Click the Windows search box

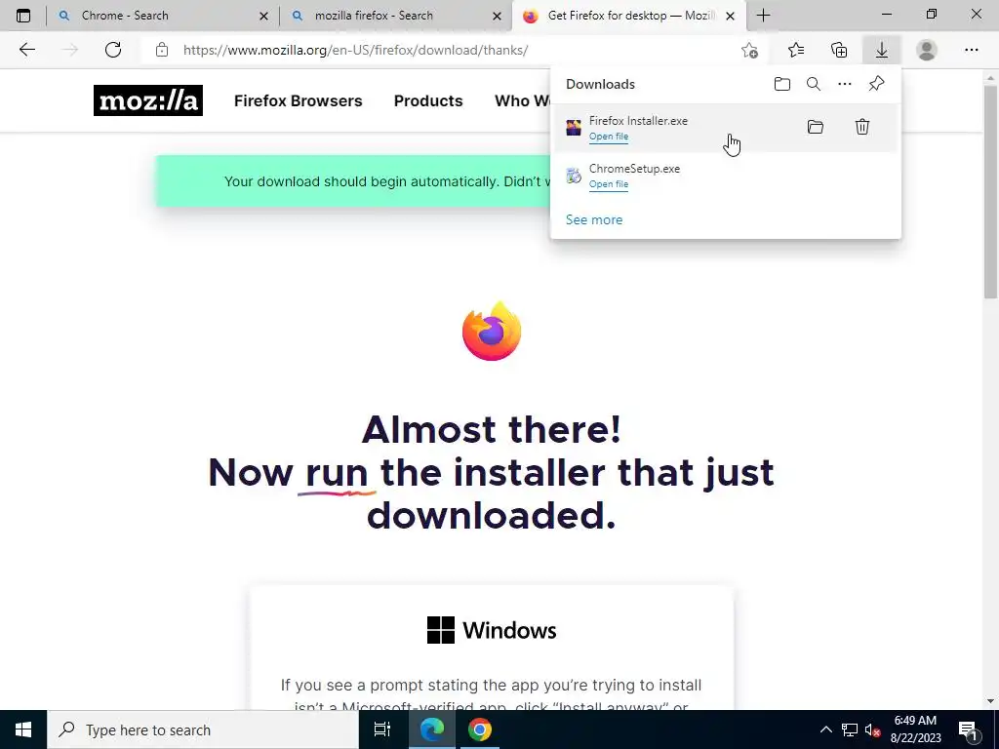[x=203, y=729]
